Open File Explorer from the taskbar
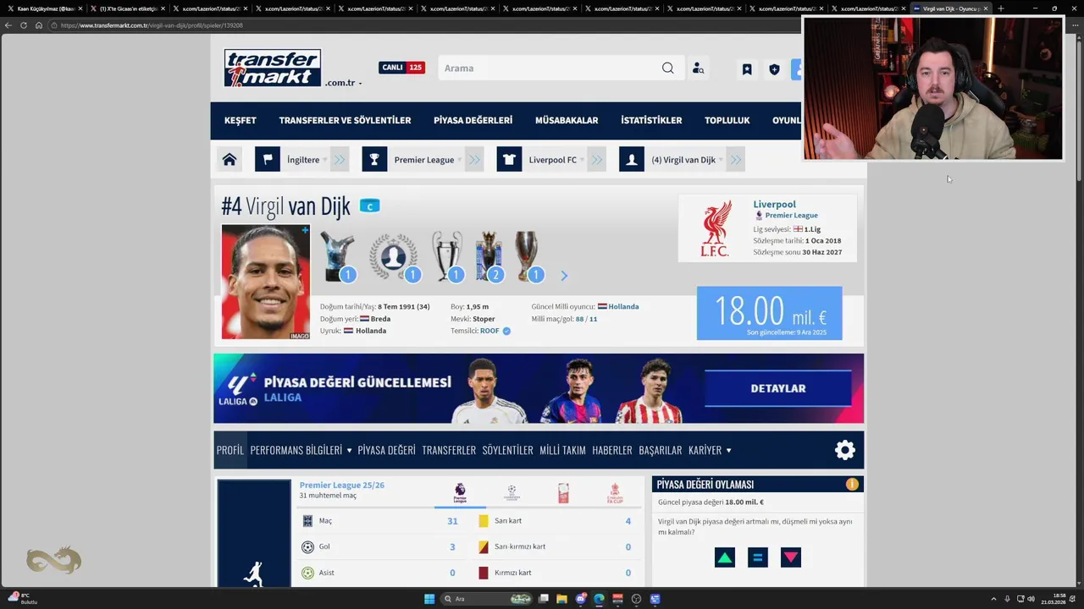The height and width of the screenshot is (609, 1084). 561,599
